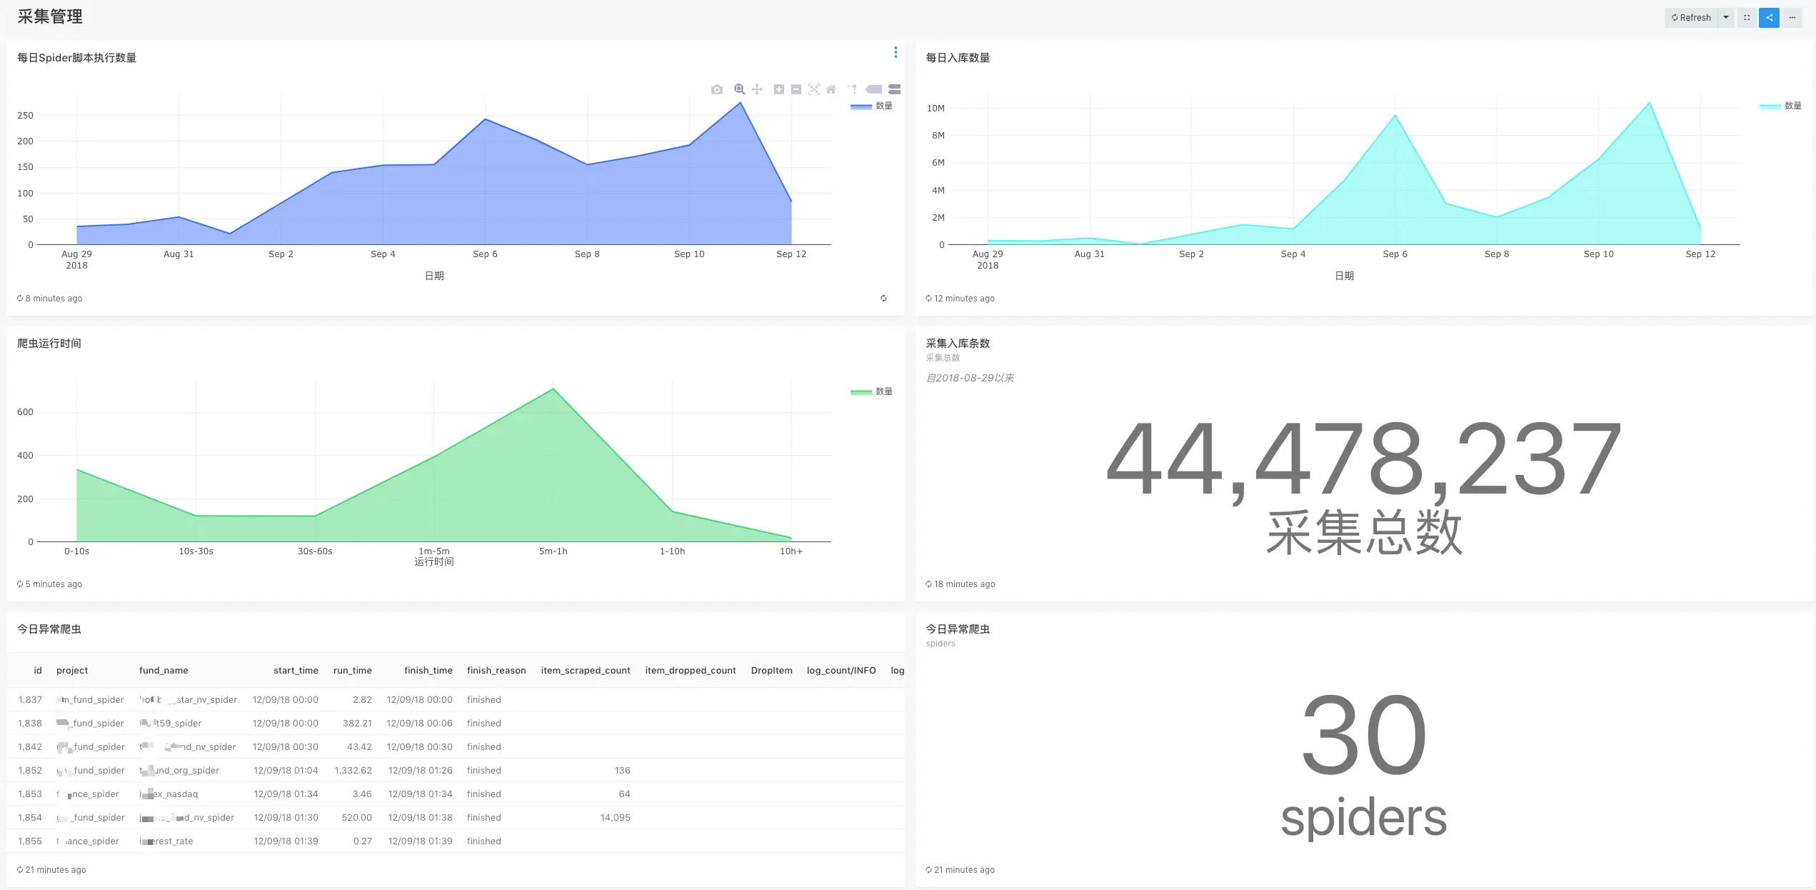Sort table by run_time column header
This screenshot has width=1816, height=890.
[352, 670]
